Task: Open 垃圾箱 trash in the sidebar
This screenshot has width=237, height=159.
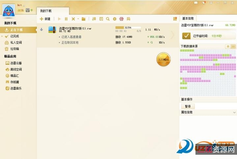Action: pos(15,49)
